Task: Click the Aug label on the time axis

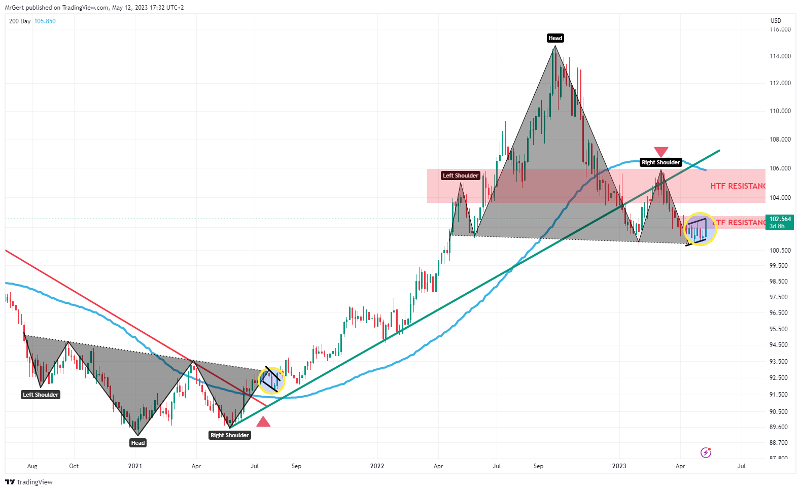Action: [32, 466]
